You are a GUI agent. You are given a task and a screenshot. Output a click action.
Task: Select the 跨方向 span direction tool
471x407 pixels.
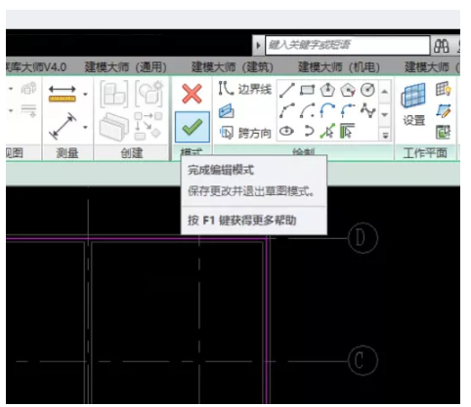[x=245, y=133]
